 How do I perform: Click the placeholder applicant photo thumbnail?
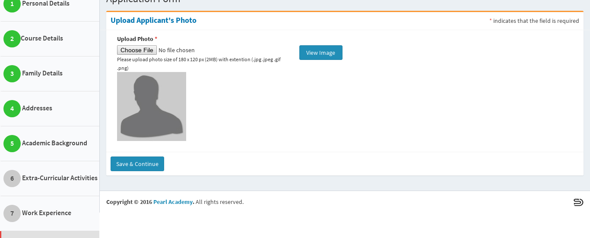tap(152, 106)
